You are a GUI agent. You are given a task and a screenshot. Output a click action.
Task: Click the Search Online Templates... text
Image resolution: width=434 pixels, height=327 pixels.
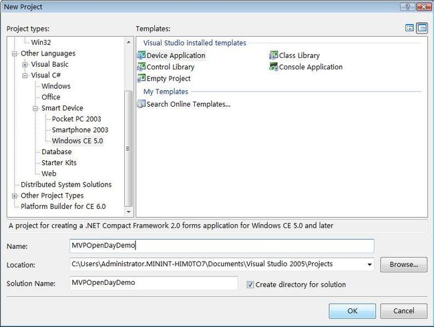(x=188, y=104)
